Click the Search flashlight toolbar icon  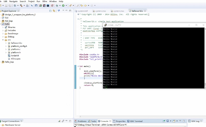pos(71,6)
